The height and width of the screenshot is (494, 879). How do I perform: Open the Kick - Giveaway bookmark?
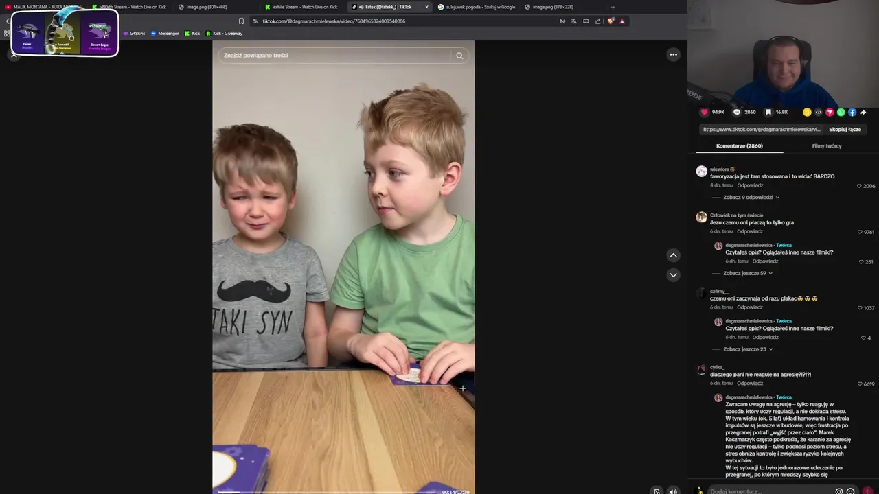click(224, 33)
